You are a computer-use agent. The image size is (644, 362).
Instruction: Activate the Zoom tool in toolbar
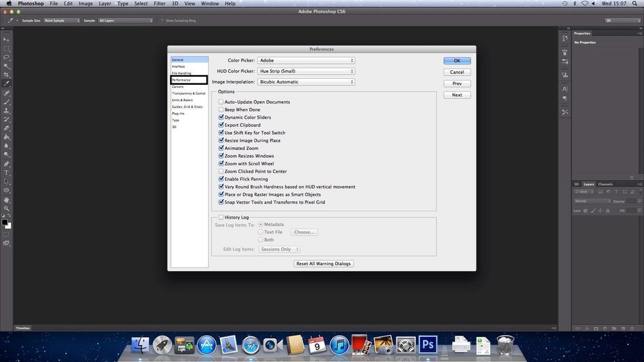[x=7, y=208]
